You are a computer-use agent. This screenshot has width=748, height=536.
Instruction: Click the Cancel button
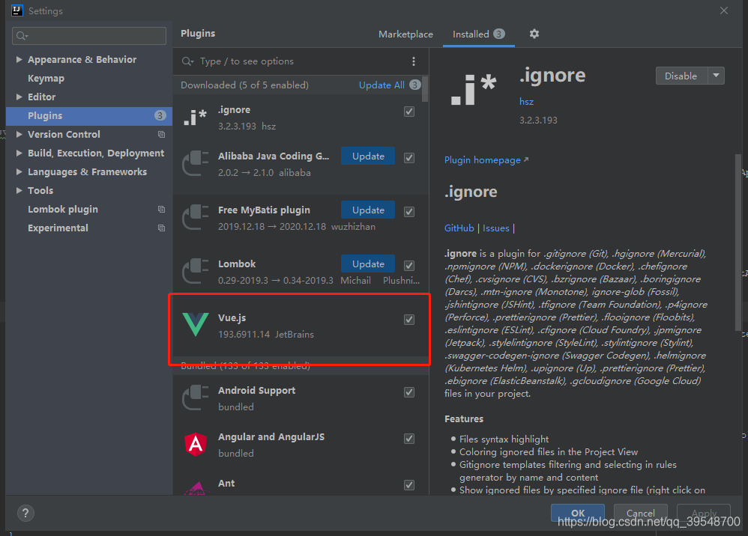coord(640,513)
